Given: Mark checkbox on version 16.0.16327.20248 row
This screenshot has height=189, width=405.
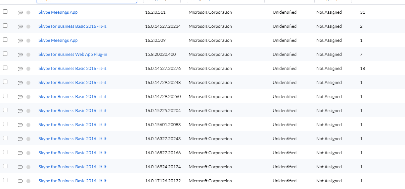Looking at the screenshot, I should pyautogui.click(x=5, y=138).
